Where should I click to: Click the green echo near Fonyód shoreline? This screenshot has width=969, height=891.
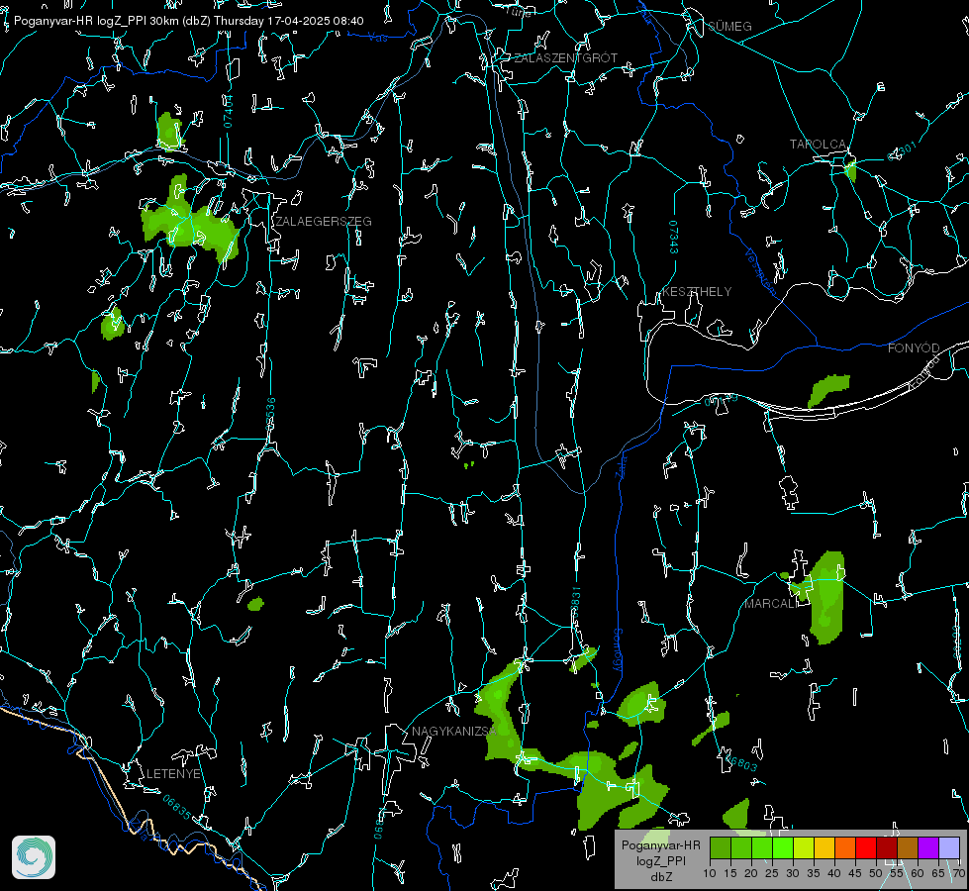(828, 390)
